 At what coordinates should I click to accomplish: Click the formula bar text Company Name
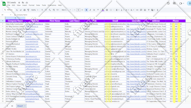22,15
